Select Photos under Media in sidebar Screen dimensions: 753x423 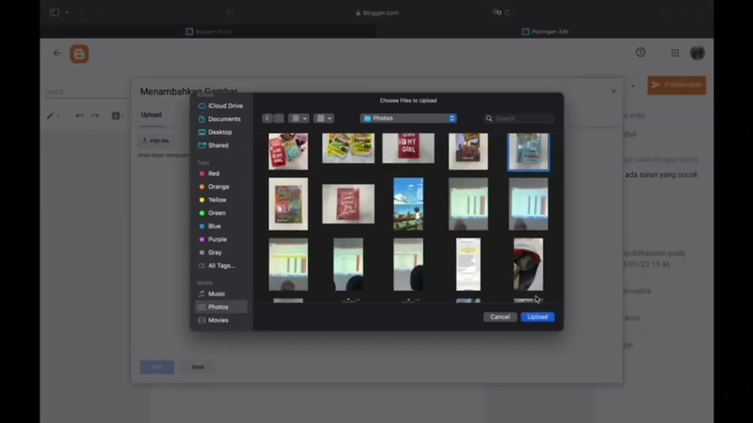click(221, 307)
